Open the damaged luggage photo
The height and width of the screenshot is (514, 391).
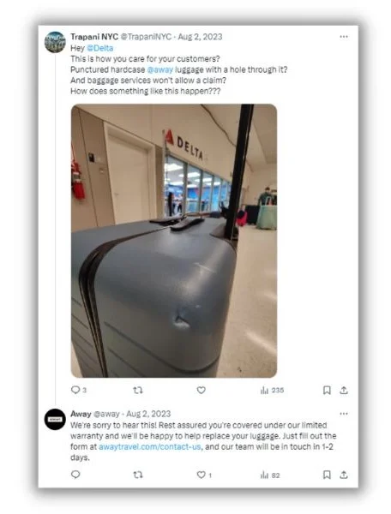click(x=174, y=241)
